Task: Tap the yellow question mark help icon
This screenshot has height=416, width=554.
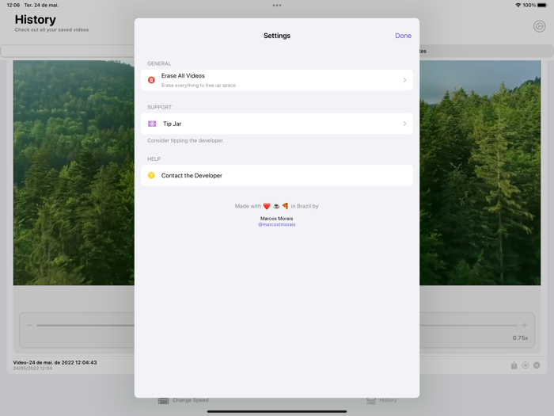Action: 151,176
